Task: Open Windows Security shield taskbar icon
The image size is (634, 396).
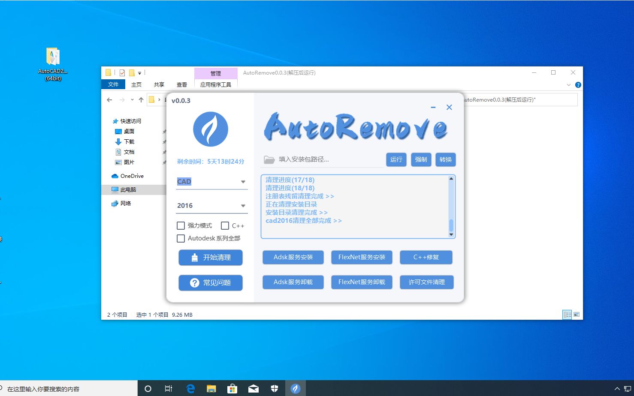Action: tap(275, 389)
